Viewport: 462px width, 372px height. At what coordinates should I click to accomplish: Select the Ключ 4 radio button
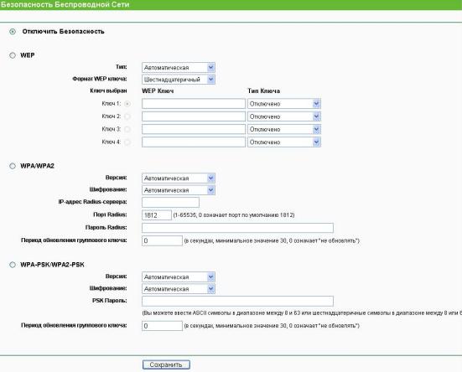coord(127,142)
